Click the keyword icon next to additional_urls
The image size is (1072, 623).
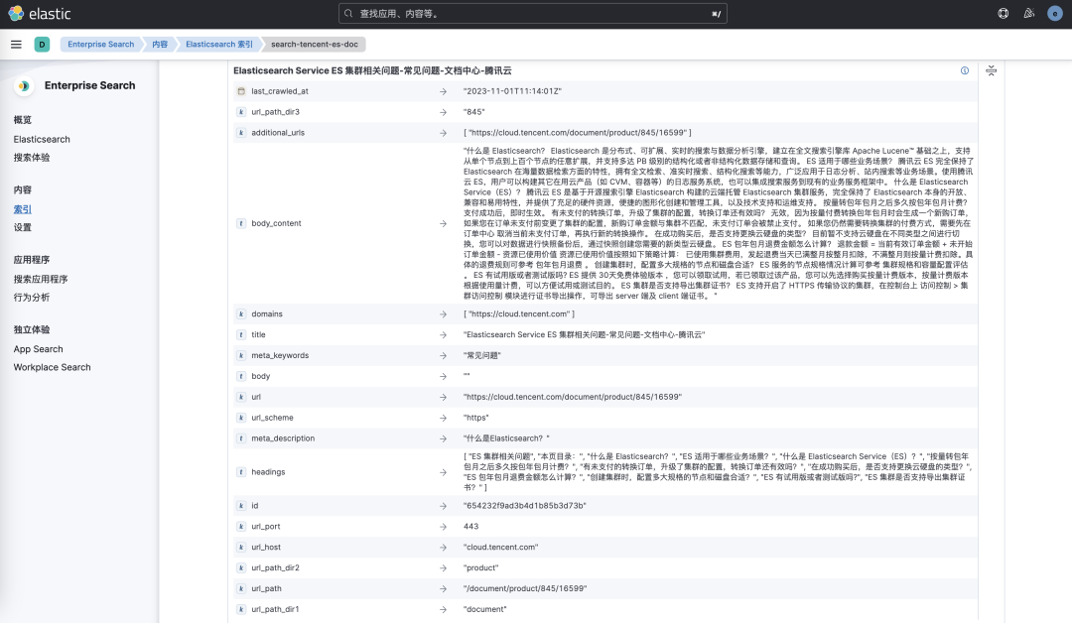241,133
